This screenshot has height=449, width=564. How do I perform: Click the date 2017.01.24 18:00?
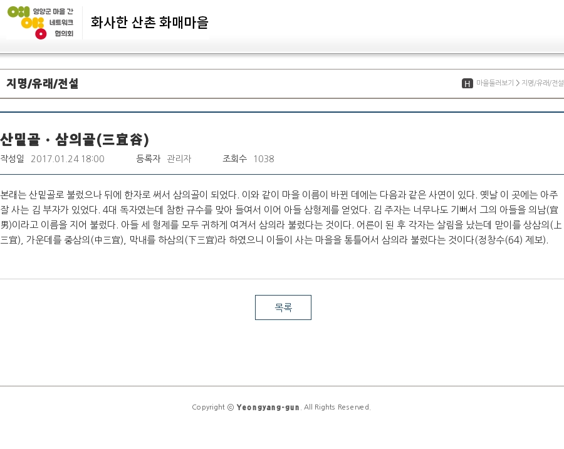point(68,159)
